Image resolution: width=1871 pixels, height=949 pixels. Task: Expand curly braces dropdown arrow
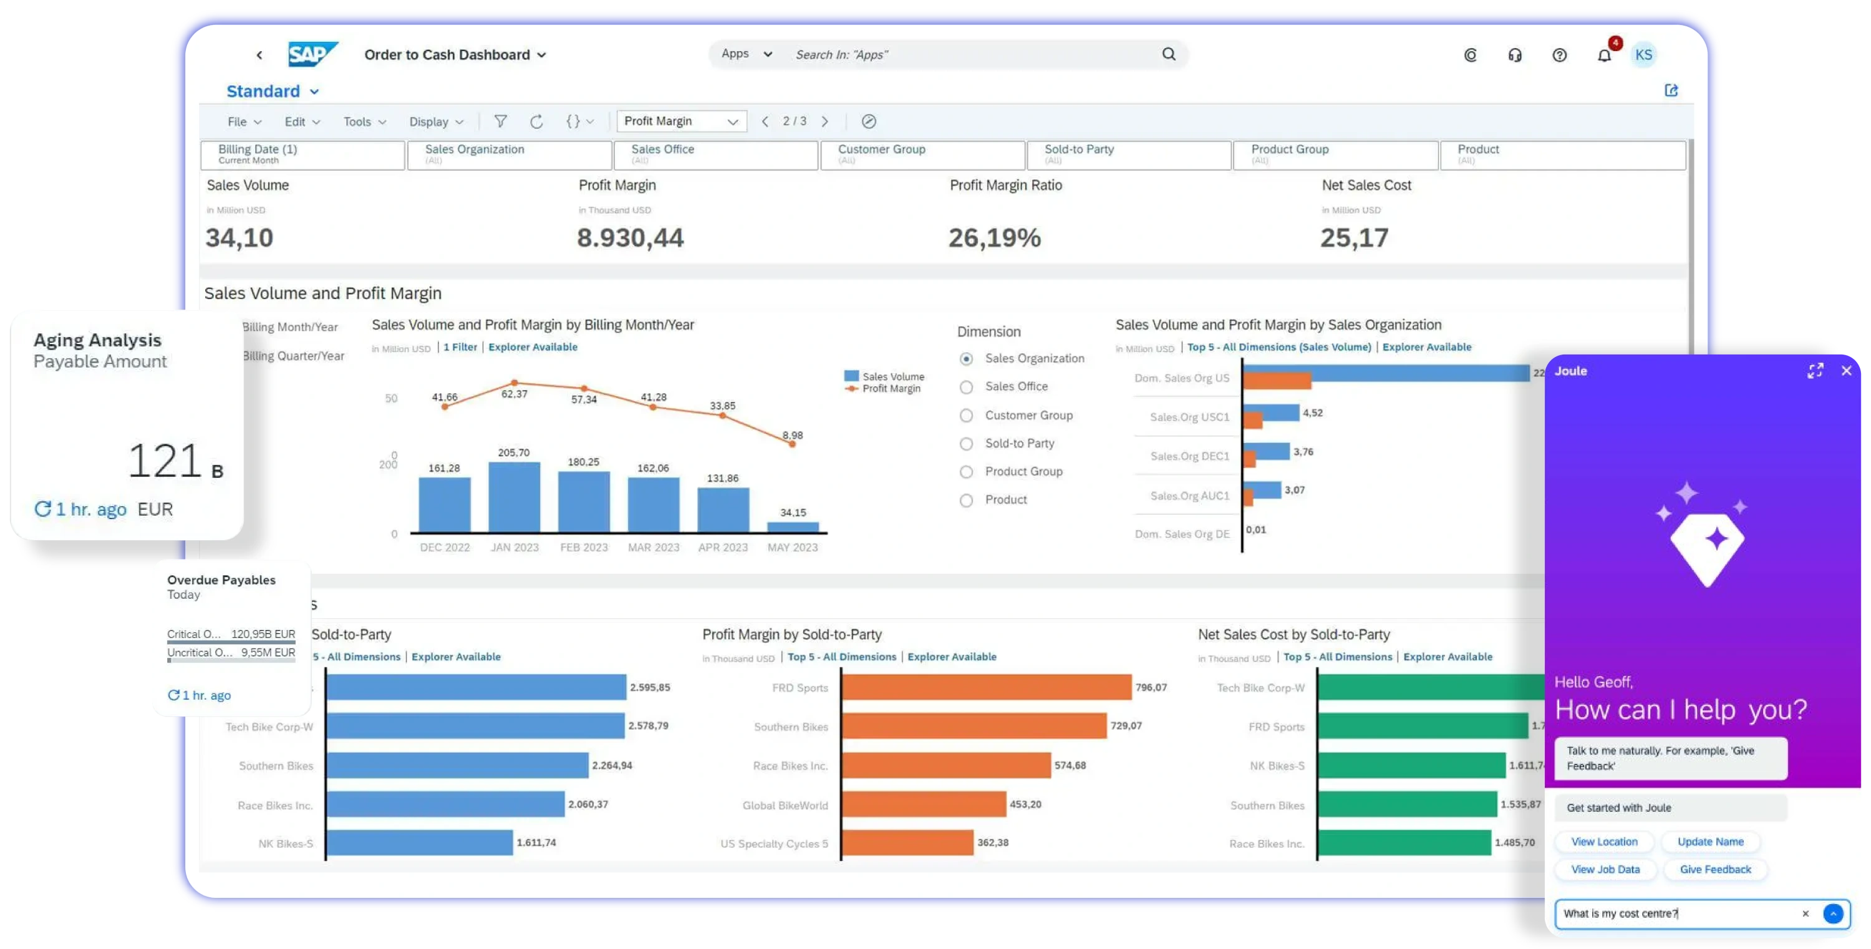point(590,122)
